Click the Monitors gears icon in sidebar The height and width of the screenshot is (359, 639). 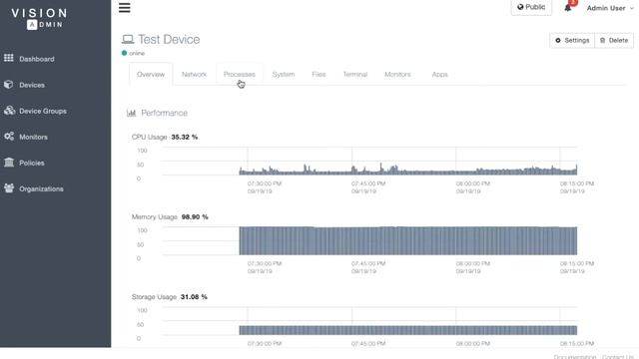[x=9, y=137]
